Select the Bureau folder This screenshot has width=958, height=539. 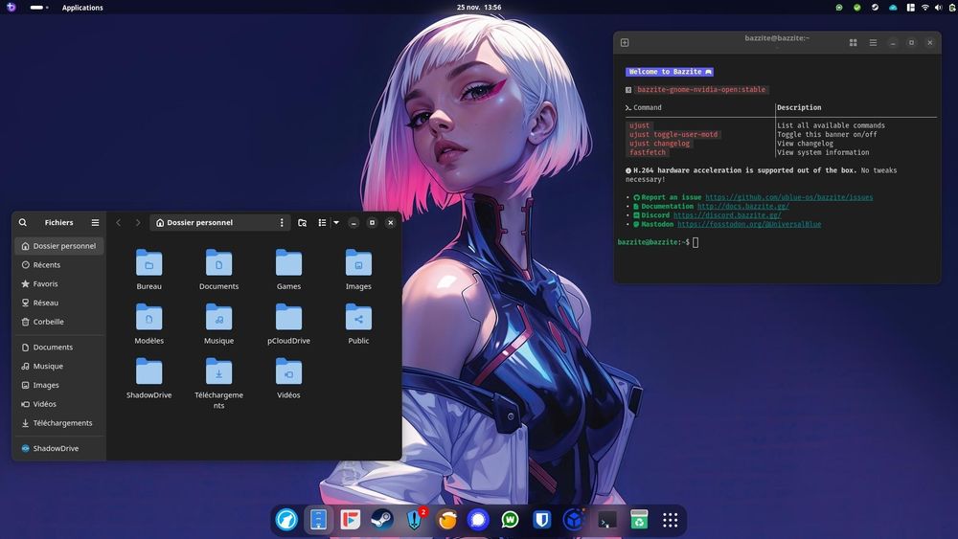click(149, 269)
